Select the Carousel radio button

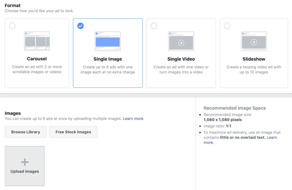12,26
